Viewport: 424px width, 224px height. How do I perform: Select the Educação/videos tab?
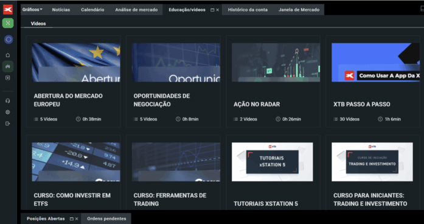[x=187, y=10]
